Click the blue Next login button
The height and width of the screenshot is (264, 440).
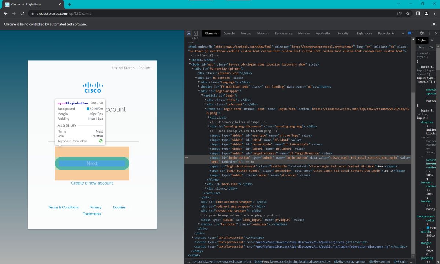92,163
